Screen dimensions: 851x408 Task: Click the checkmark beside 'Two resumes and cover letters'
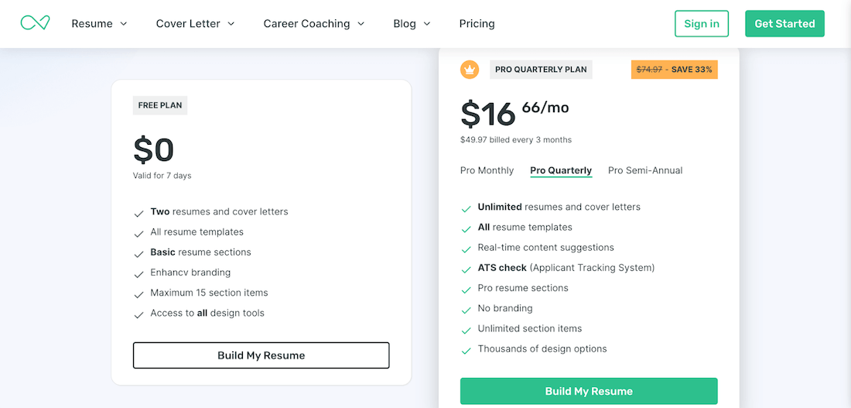click(138, 214)
